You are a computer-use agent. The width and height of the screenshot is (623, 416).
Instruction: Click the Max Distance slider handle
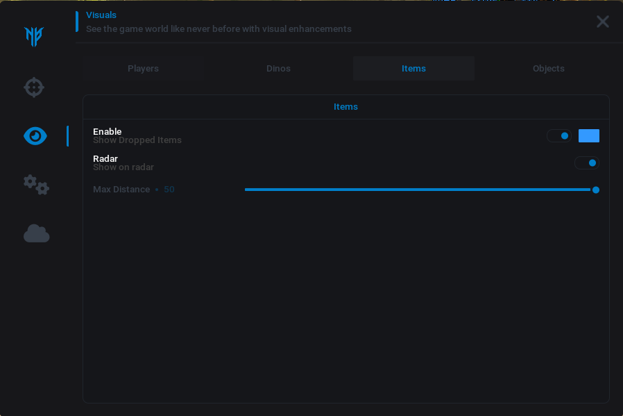click(595, 190)
